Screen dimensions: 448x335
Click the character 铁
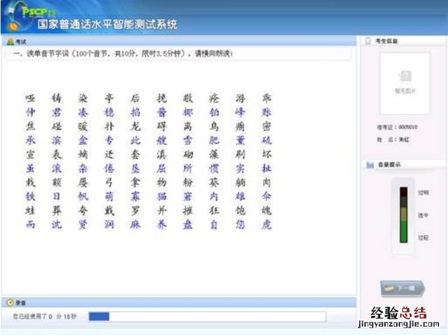tap(30, 196)
